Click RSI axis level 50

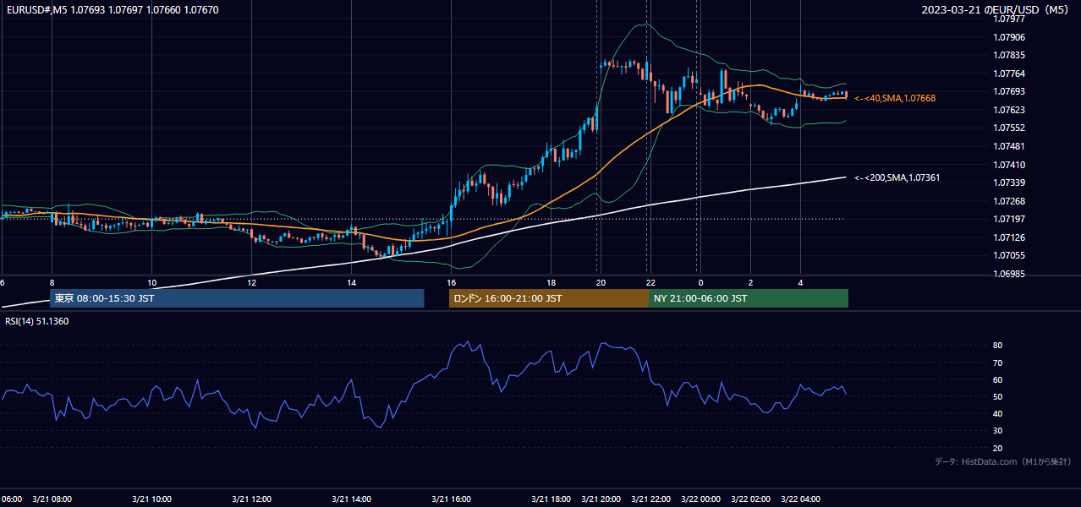[x=998, y=396]
